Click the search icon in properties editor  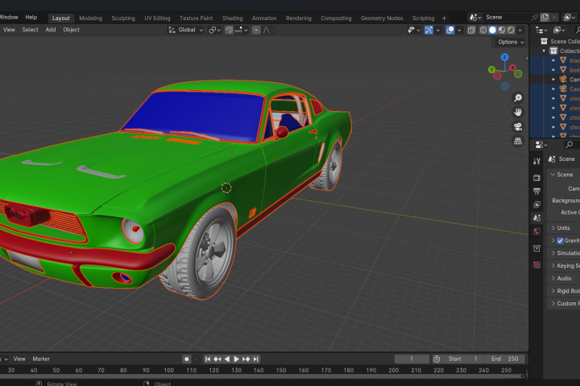(x=570, y=145)
